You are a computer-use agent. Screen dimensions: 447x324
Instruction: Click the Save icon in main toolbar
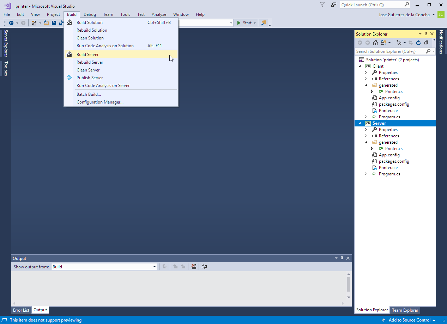pyautogui.click(x=54, y=23)
